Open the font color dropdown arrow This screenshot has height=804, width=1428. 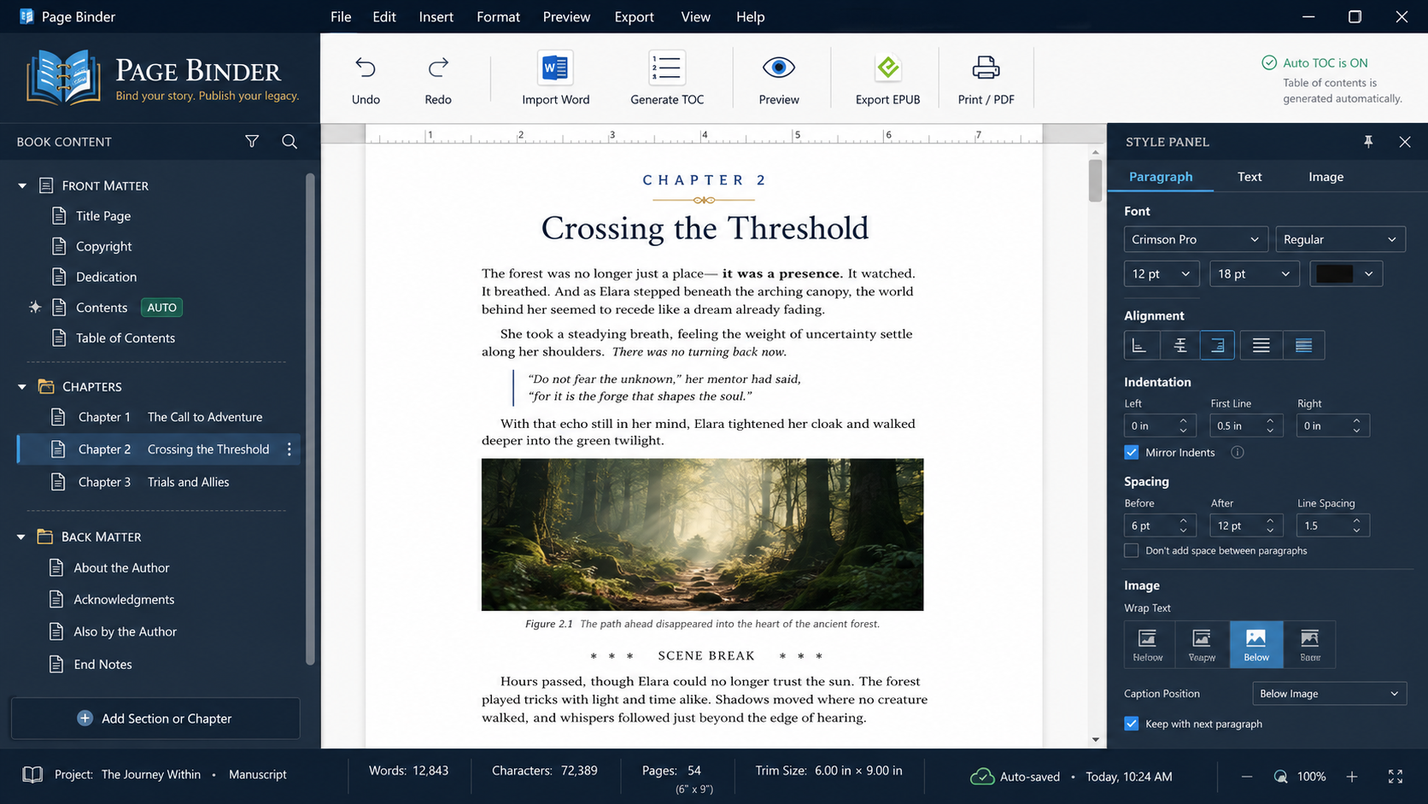click(1369, 273)
